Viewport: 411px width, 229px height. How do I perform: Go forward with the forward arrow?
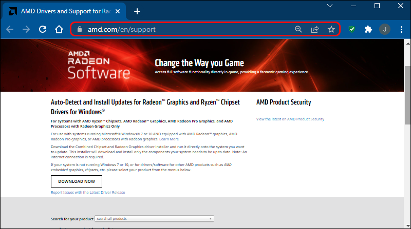coord(26,29)
